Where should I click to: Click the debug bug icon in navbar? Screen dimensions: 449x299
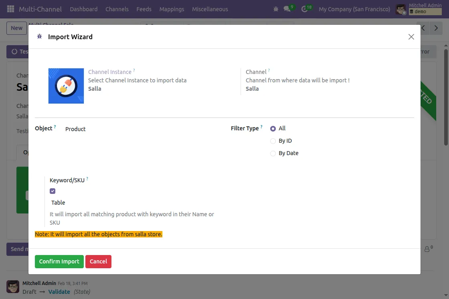276,9
